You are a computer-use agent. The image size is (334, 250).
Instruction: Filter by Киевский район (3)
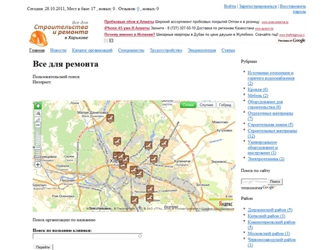click(267, 216)
